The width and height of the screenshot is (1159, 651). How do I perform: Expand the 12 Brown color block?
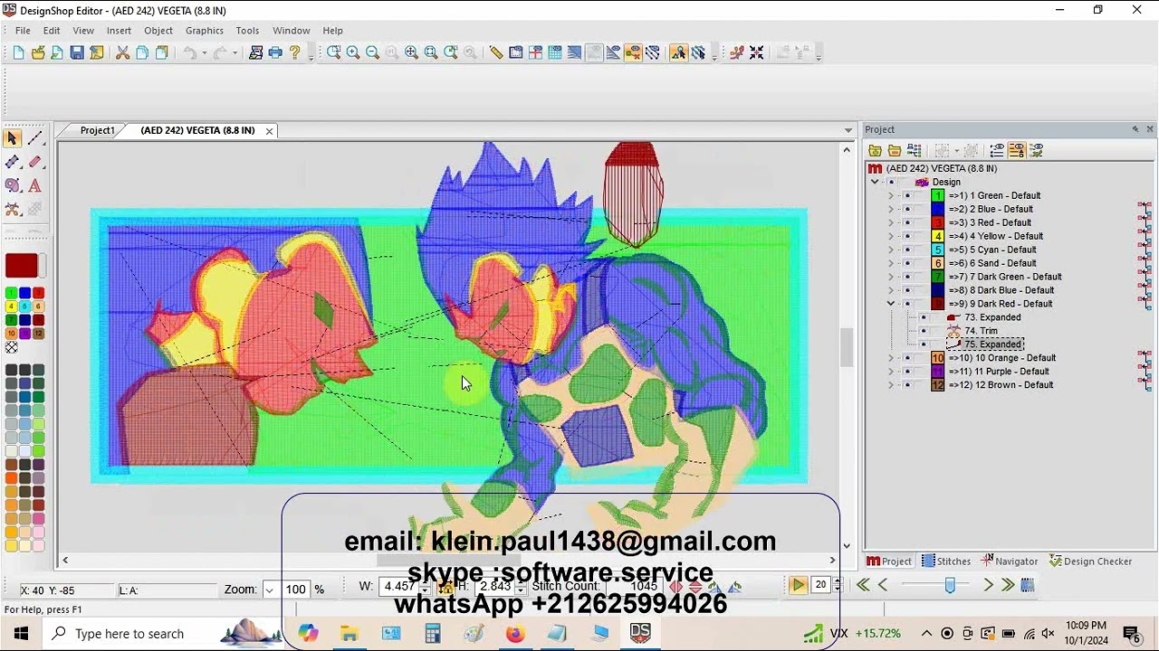pyautogui.click(x=890, y=385)
